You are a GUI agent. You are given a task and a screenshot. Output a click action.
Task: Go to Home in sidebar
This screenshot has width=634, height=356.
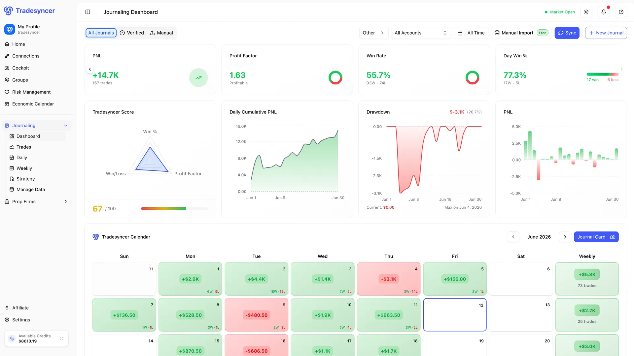[18, 44]
